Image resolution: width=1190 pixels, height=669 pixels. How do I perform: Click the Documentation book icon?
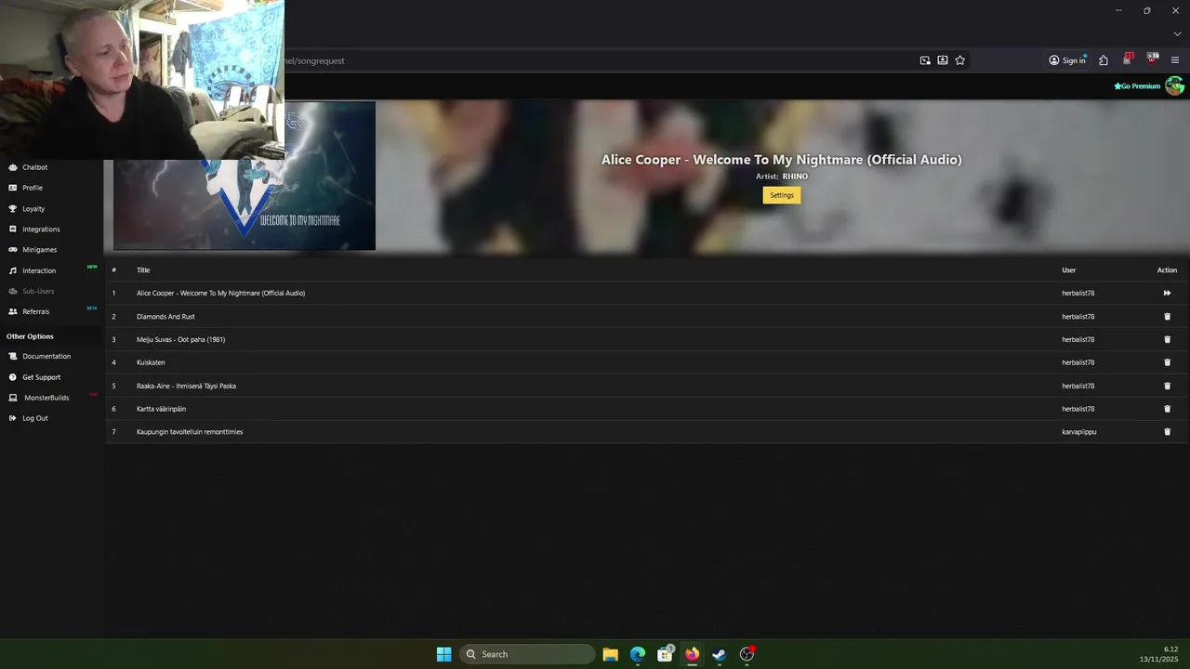(13, 356)
